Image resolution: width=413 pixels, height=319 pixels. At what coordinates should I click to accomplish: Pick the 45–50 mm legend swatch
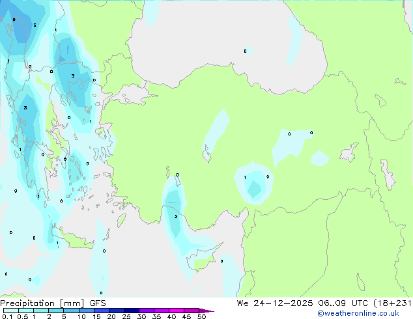click(192, 311)
